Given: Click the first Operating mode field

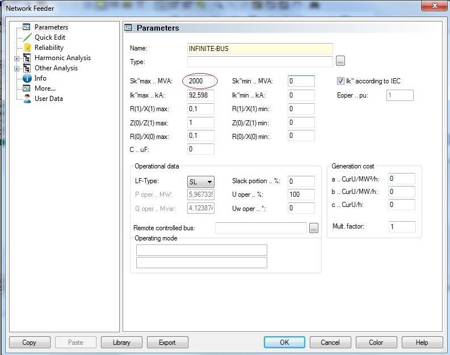Looking at the screenshot, I should coord(201,250).
